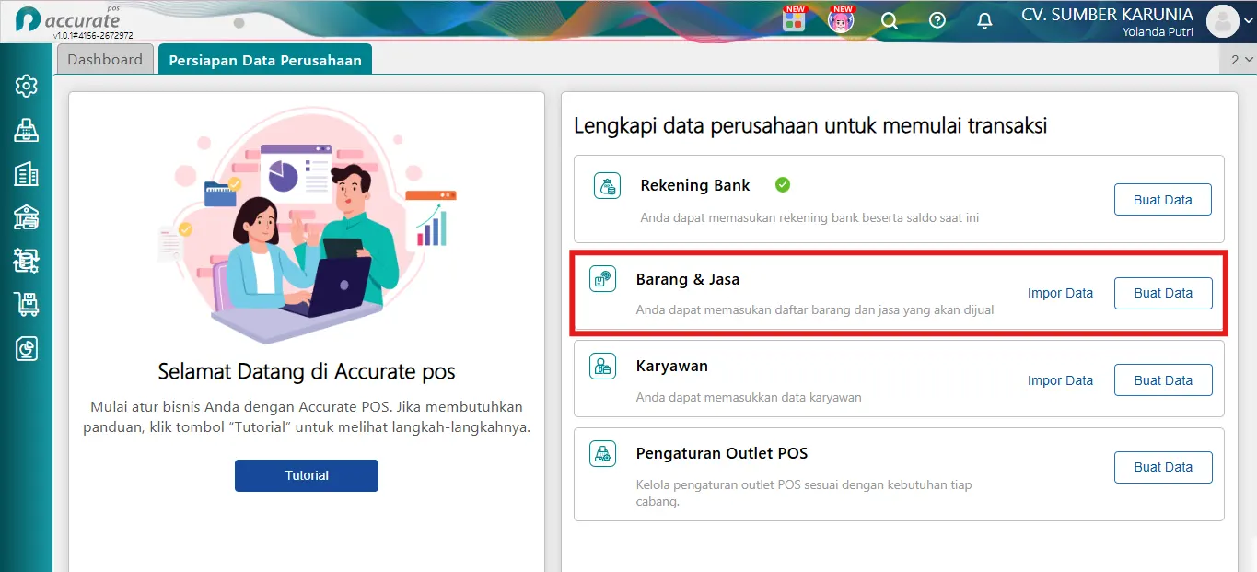The width and height of the screenshot is (1257, 572).
Task: Open notifications bell icon
Action: (x=984, y=20)
